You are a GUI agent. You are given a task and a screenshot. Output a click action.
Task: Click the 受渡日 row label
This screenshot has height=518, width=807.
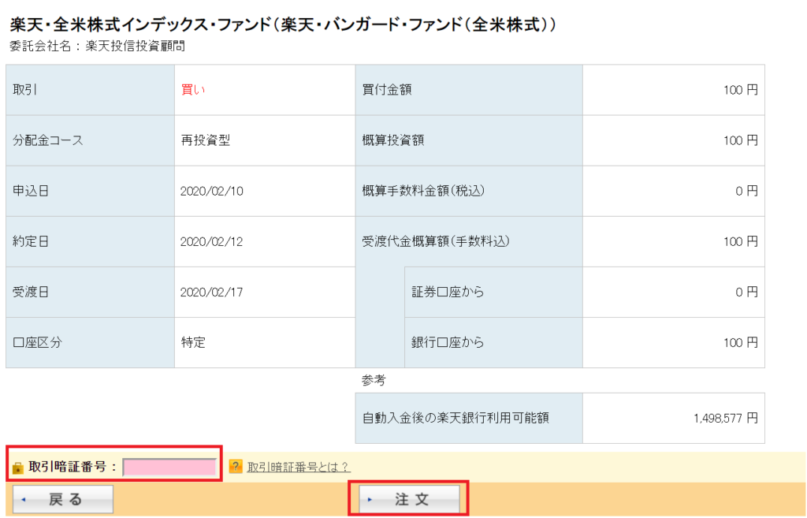click(x=31, y=292)
